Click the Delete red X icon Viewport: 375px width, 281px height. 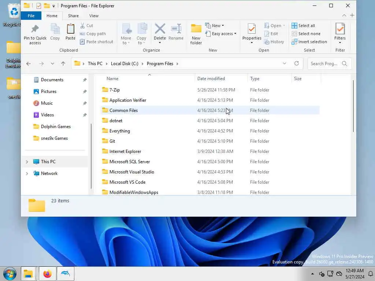160,29
